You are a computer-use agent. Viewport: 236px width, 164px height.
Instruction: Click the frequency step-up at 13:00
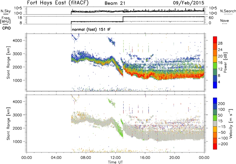123,19
